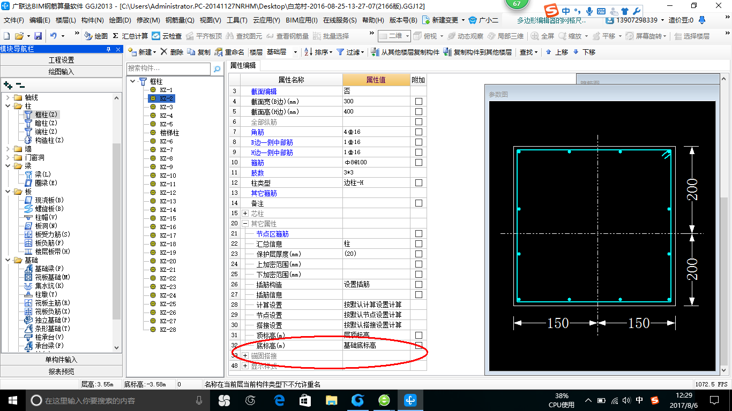Undo the last action

54,36
